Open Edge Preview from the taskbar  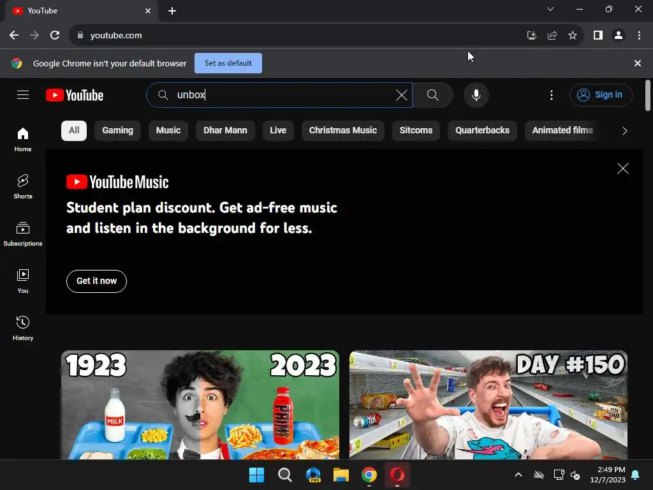coord(313,475)
